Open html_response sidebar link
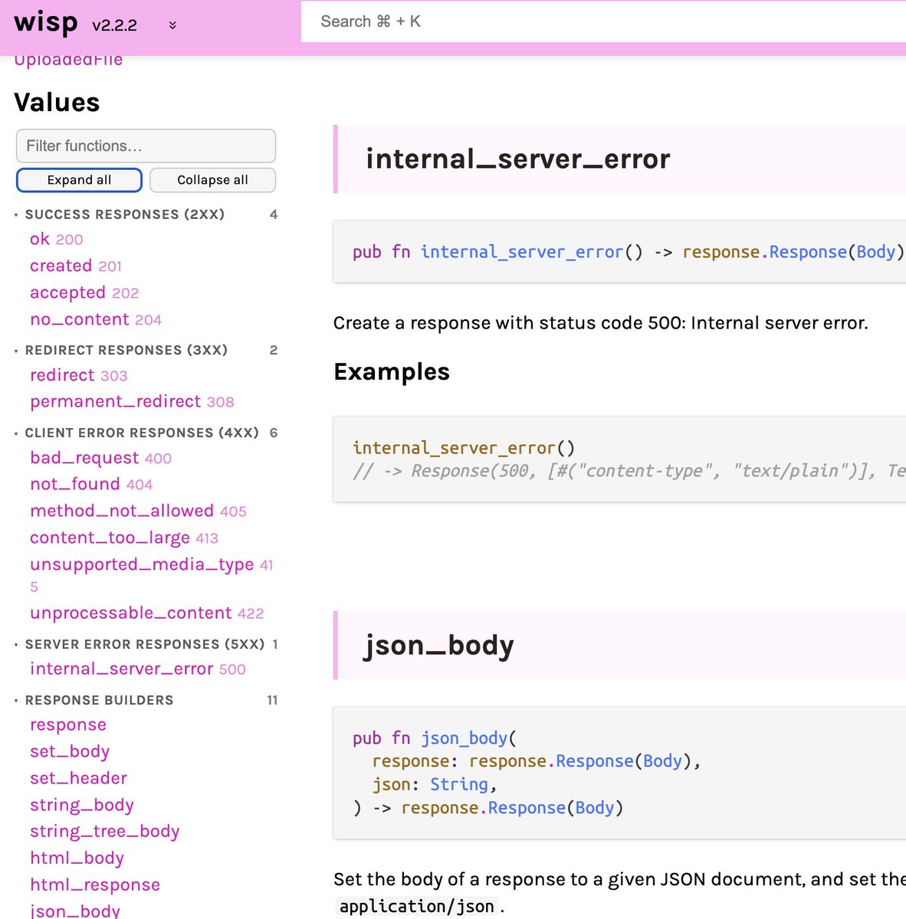 [95, 885]
